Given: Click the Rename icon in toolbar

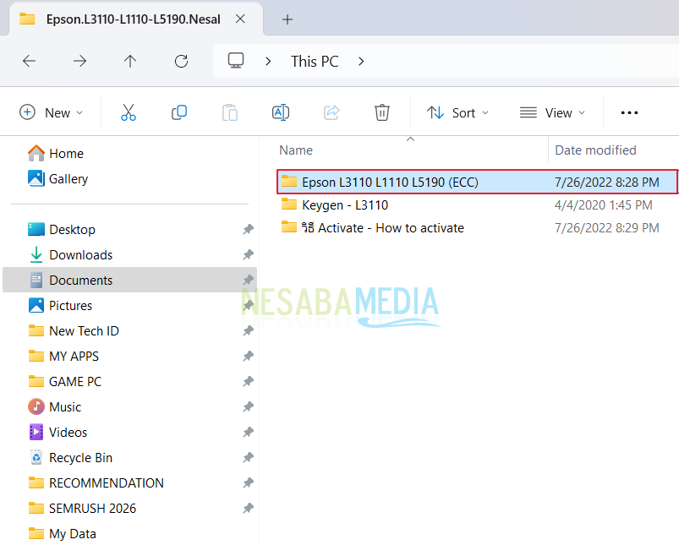Looking at the screenshot, I should point(281,112).
